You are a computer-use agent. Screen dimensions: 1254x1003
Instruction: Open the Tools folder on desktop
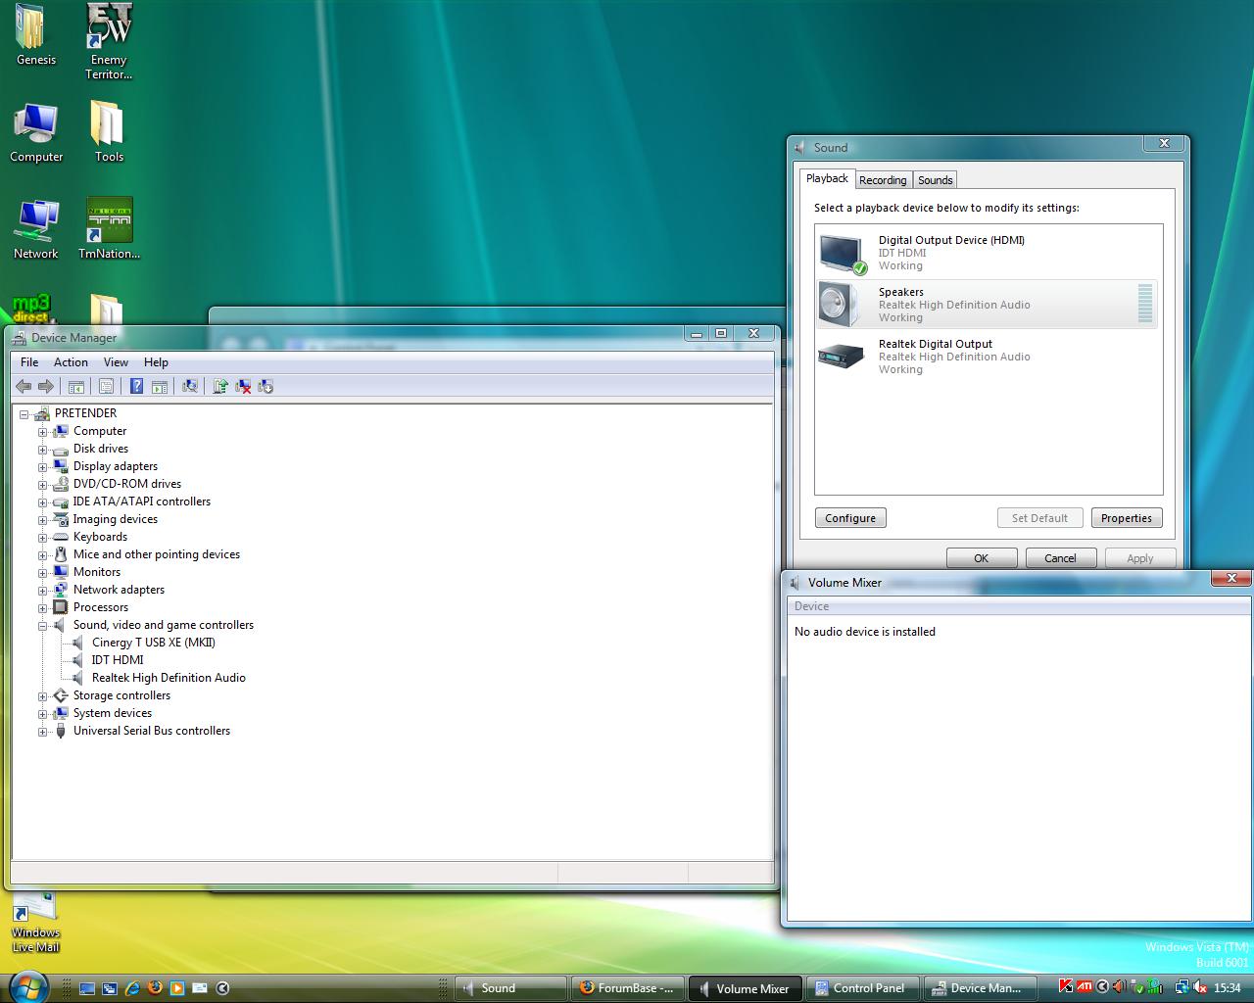pos(109,132)
